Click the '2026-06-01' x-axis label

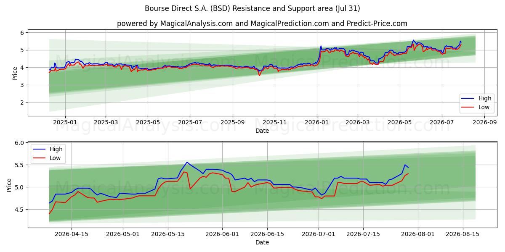coord(223,234)
